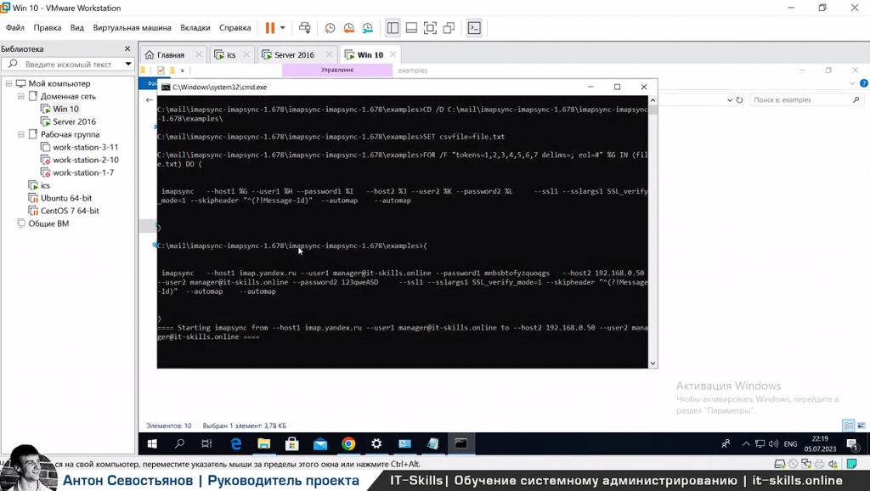Screen dimensions: 870x491
Task: Click the library search field
Action: 66,65
